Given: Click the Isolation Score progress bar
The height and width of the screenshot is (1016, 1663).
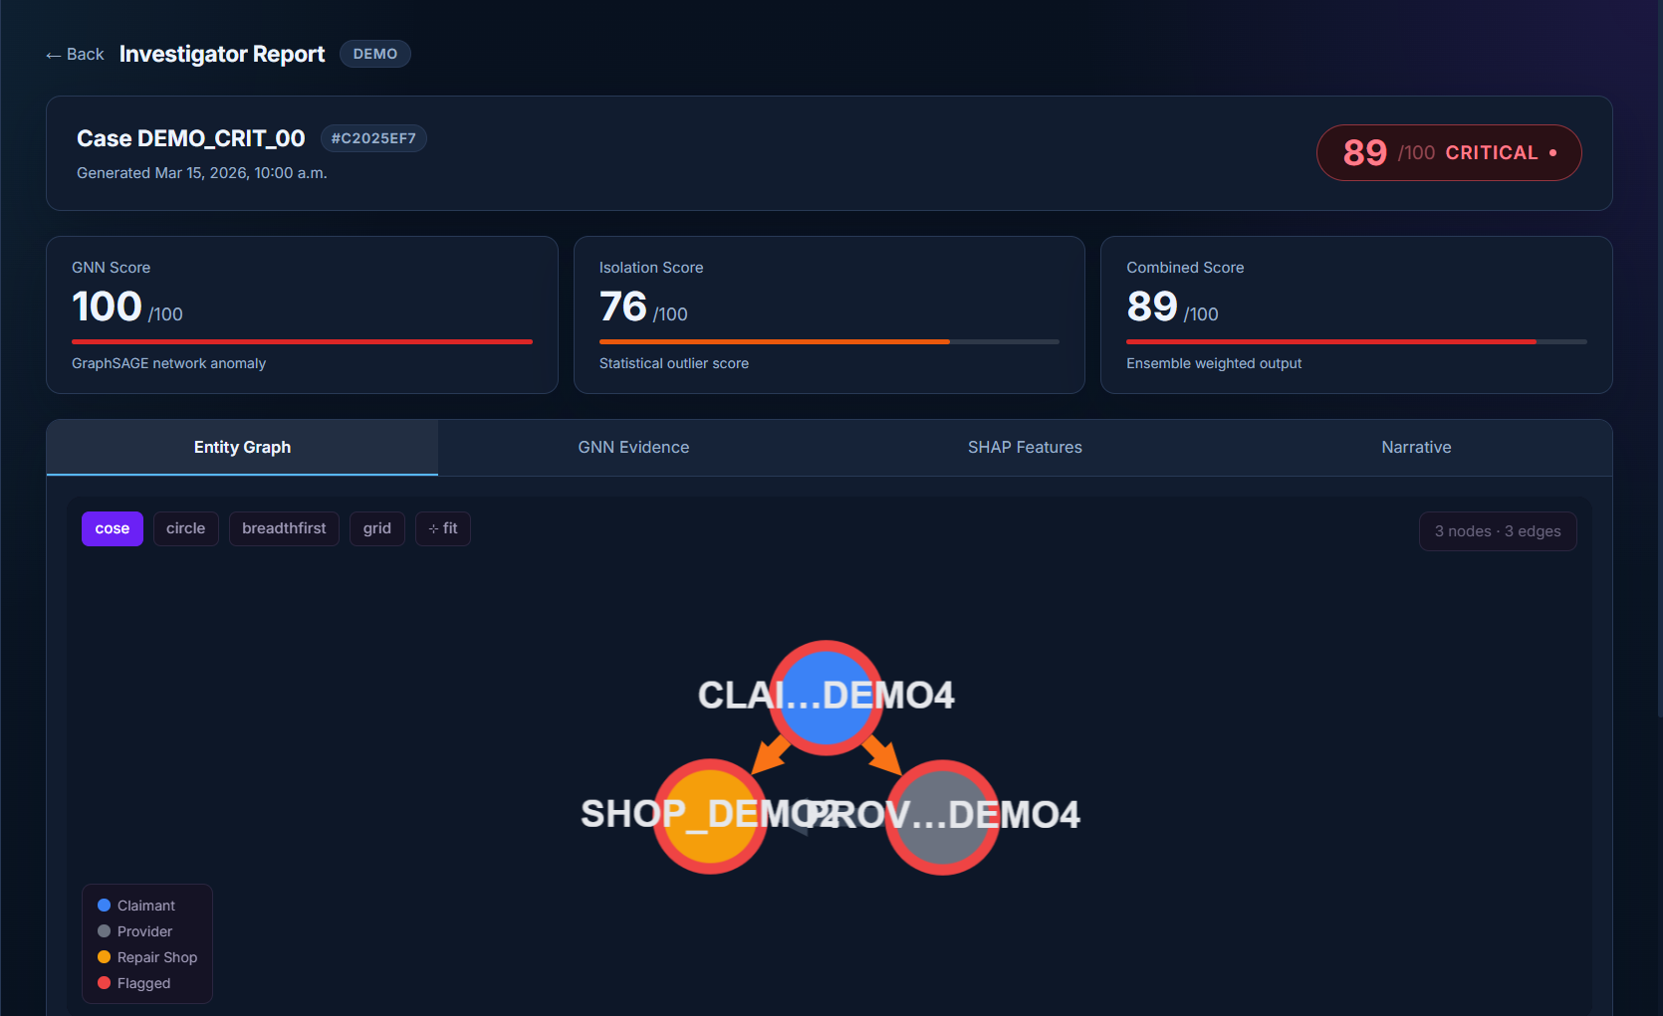Looking at the screenshot, I should tap(830, 341).
